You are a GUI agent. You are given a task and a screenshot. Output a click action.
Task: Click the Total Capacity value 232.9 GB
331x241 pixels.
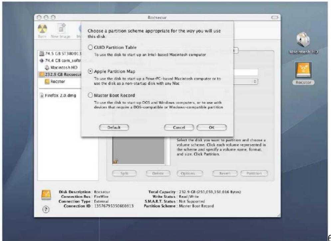tap(210, 192)
